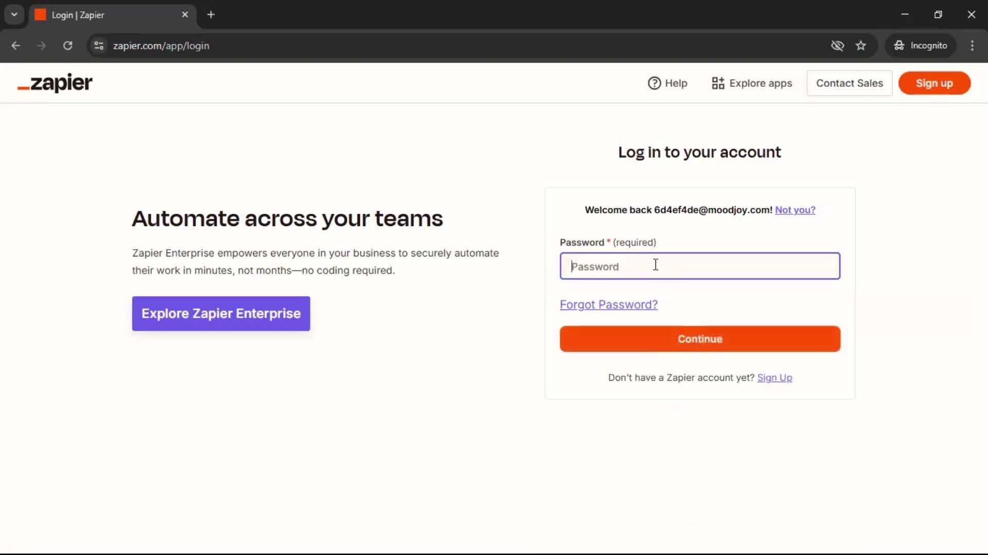Screen dimensions: 988x555
Task: Click the address bar URL zapier.com/app/login
Action: pos(161,46)
